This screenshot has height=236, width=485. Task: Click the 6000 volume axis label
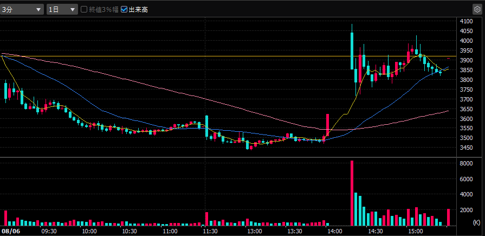[x=466, y=179]
